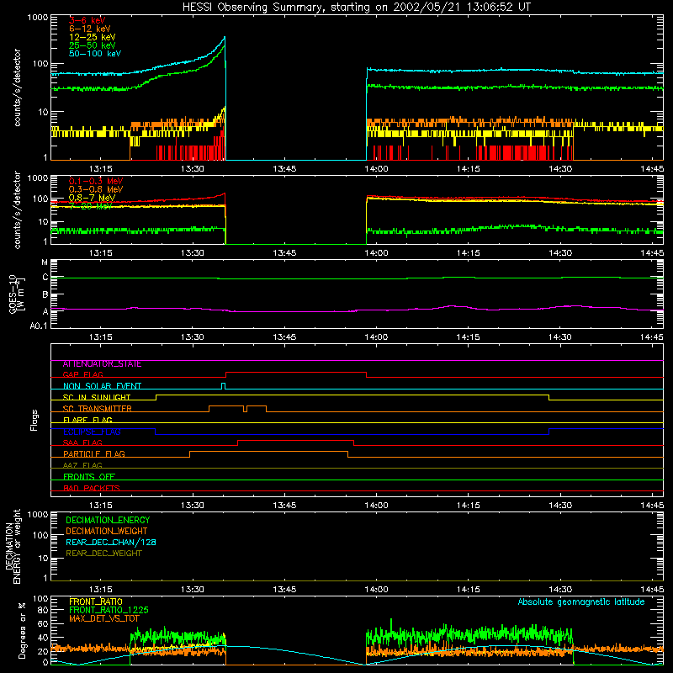The width and height of the screenshot is (673, 673).
Task: Click counts/s/detector axis title of keV plot
Action: click(x=17, y=87)
